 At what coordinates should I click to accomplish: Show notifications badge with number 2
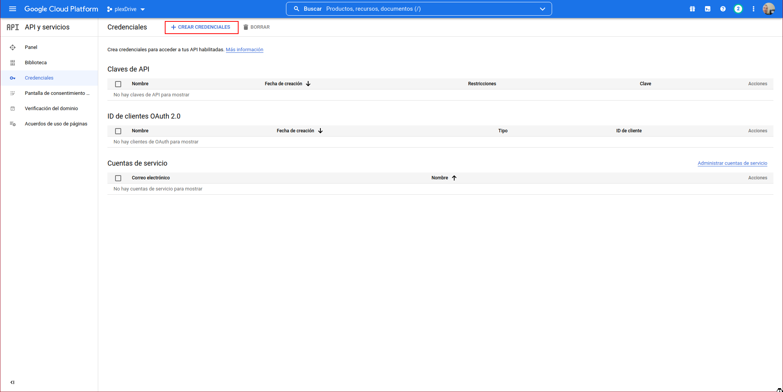click(738, 9)
